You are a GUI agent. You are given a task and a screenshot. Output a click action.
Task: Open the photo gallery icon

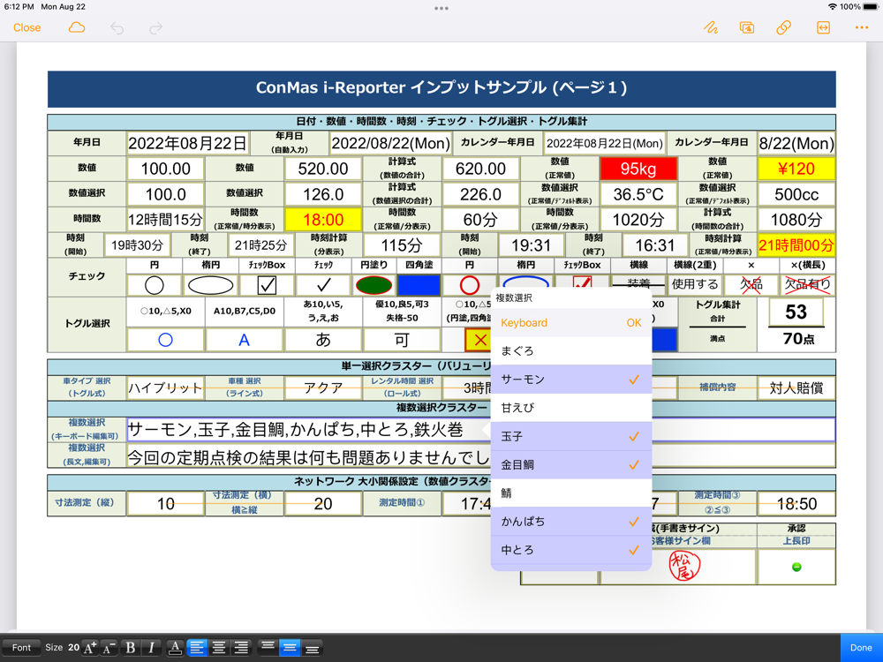pos(747,27)
